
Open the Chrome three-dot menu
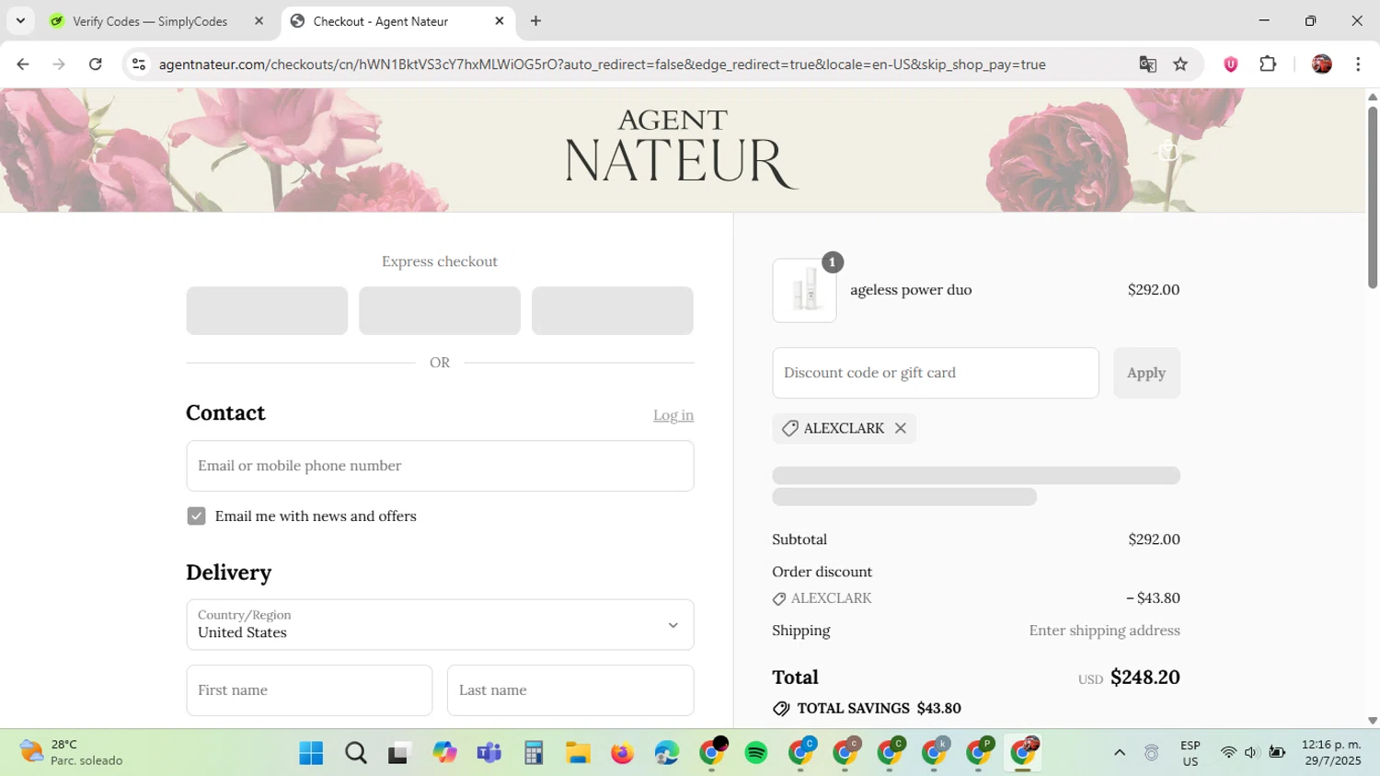tap(1358, 64)
